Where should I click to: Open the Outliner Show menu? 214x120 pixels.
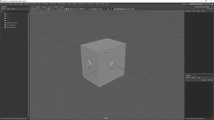9,9
